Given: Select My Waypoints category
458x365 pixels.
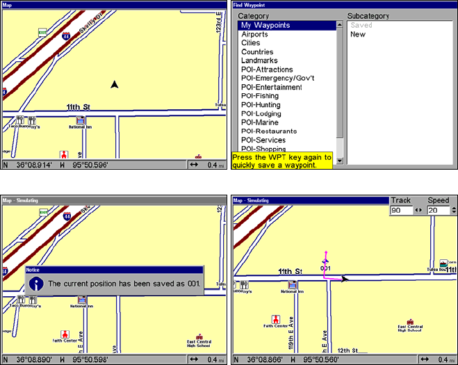Looking at the screenshot, I should point(287,25).
